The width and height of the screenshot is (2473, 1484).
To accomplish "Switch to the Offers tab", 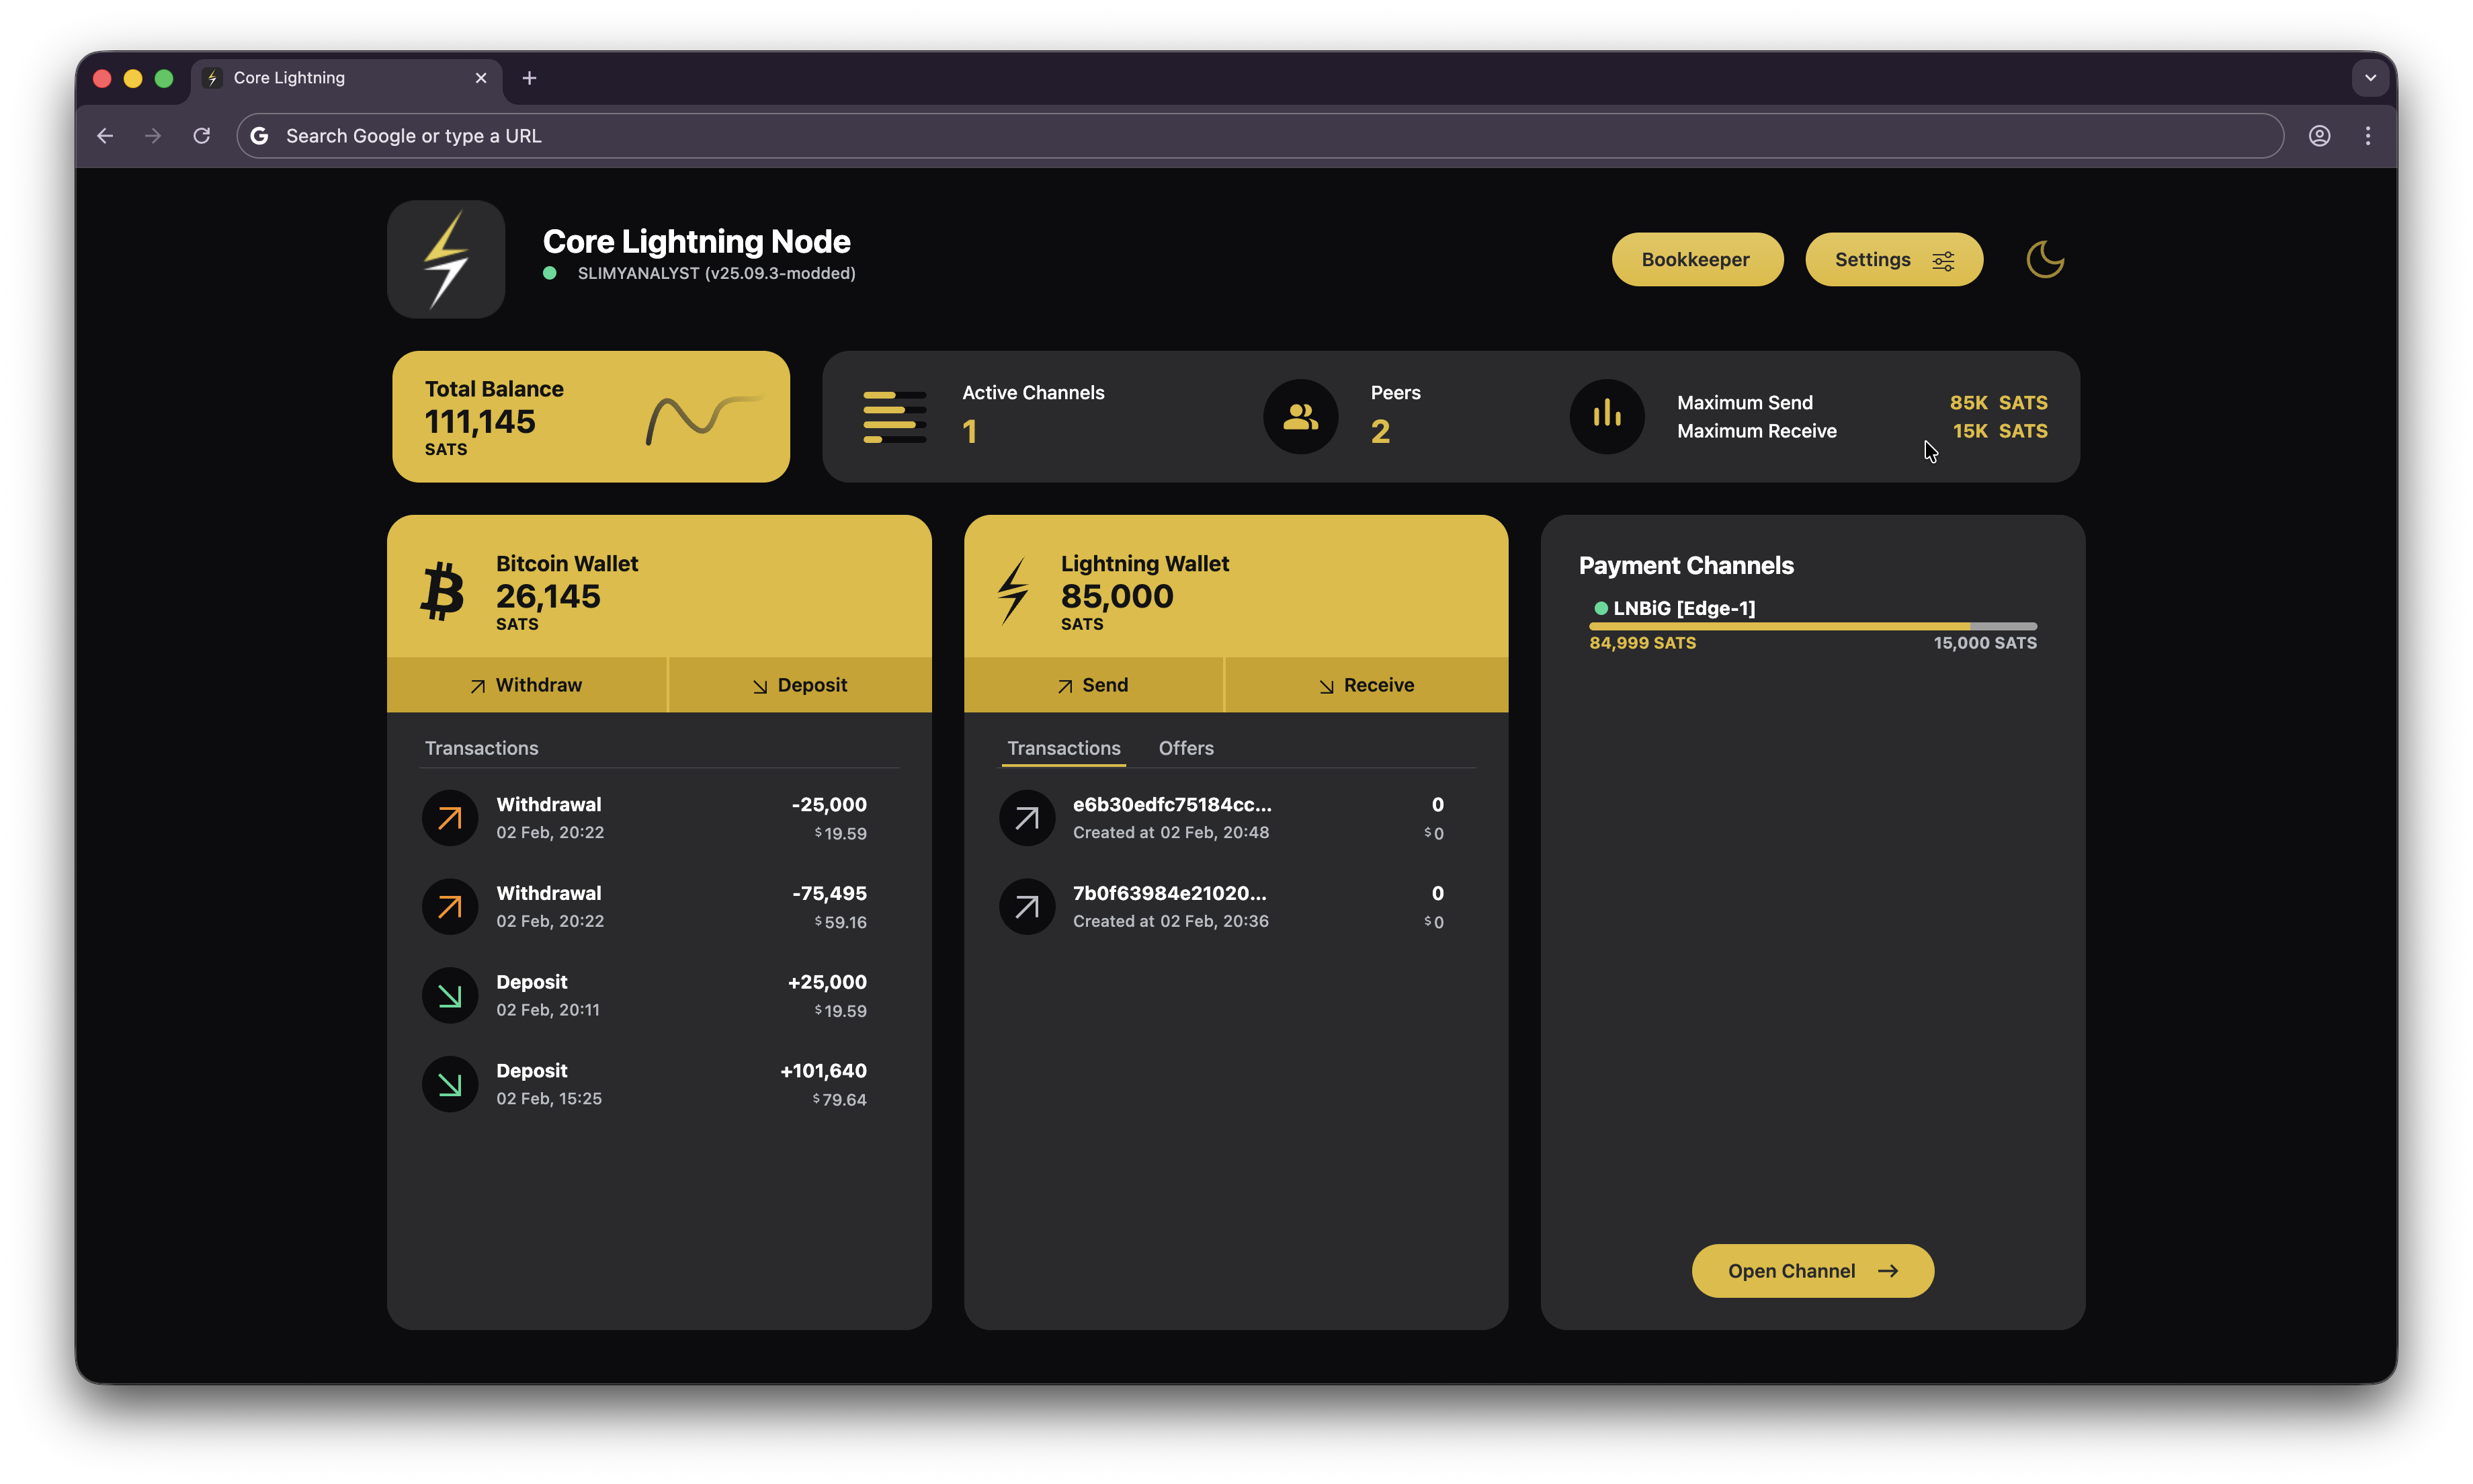I will [x=1185, y=748].
